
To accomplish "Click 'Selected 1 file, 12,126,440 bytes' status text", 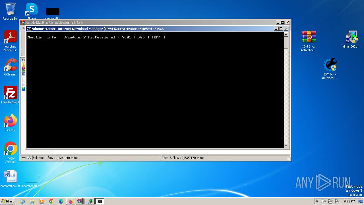I will (55, 158).
